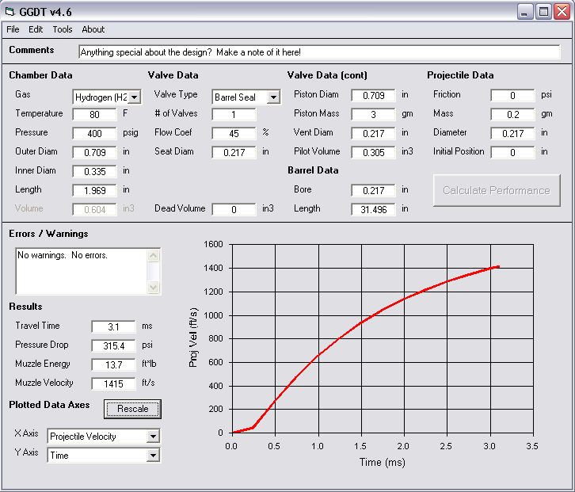Click the chamber Pressure input field
Screen dimensions: 575x492
pyautogui.click(x=94, y=133)
